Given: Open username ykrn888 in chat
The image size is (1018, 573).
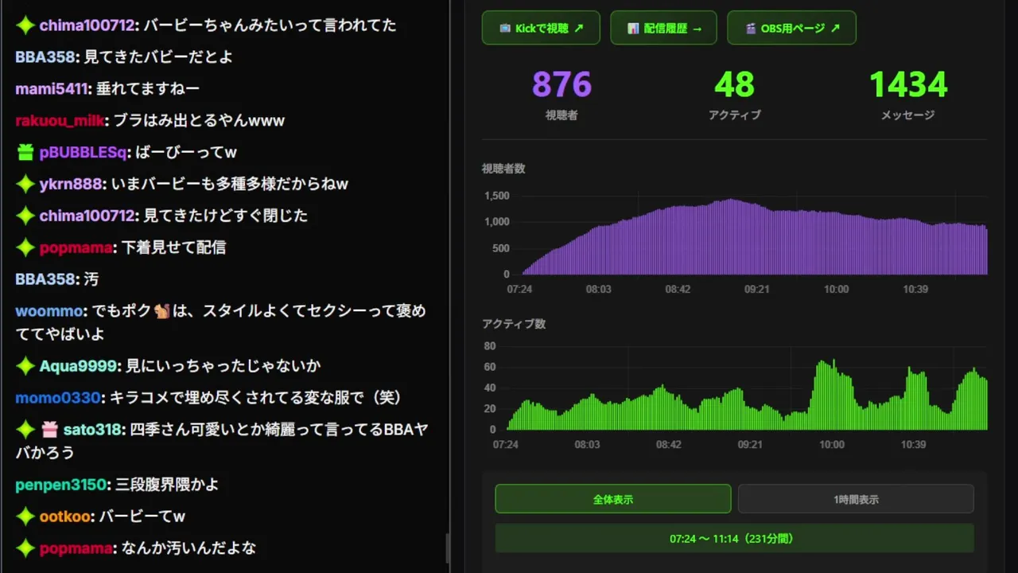Looking at the screenshot, I should (x=71, y=184).
